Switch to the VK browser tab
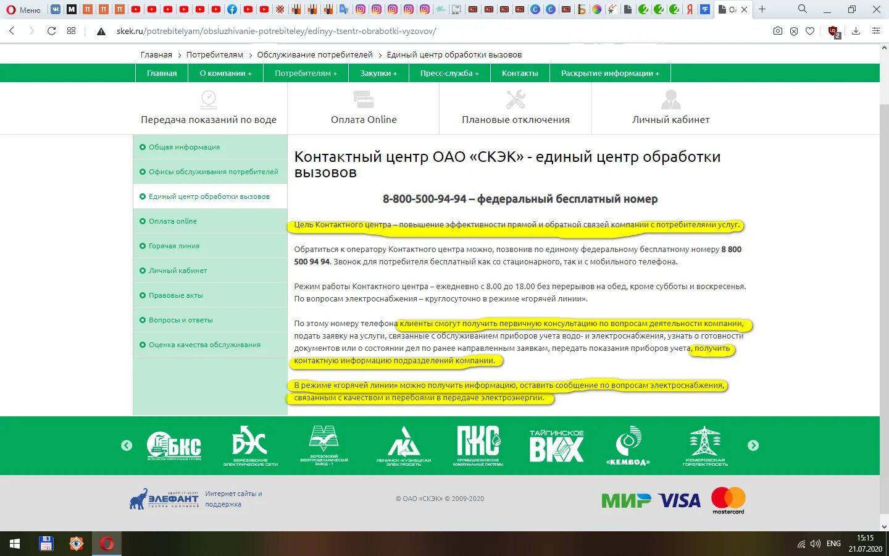Viewport: 889px width, 556px height. point(56,9)
